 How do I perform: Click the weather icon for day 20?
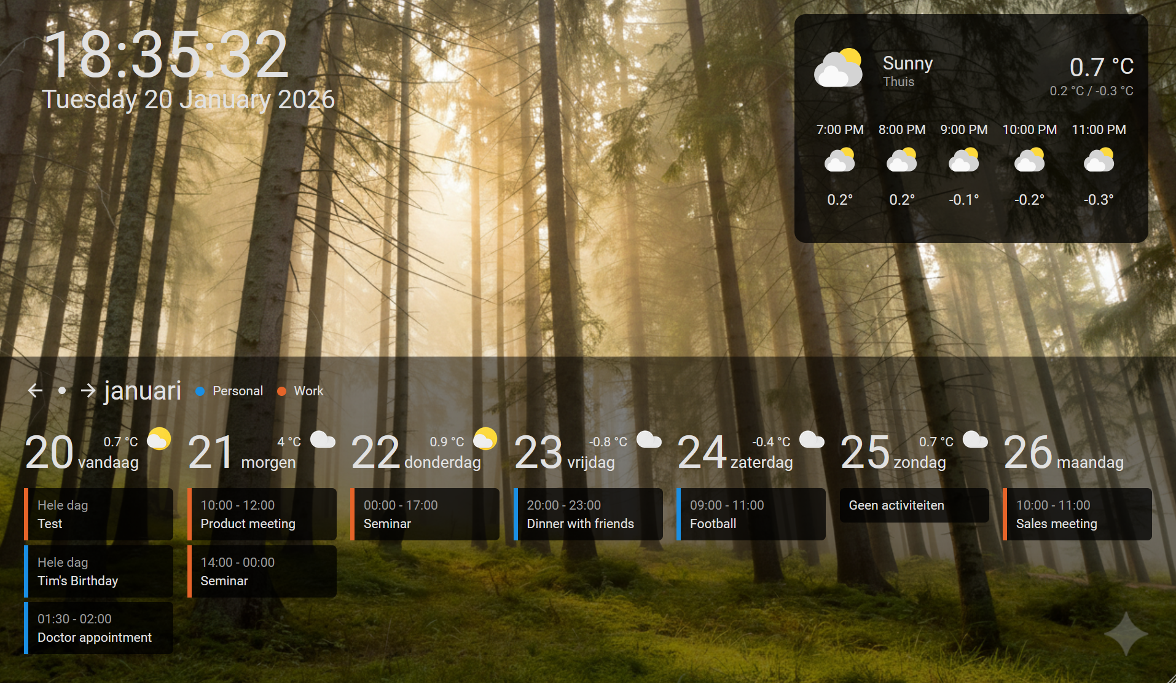[x=159, y=439]
